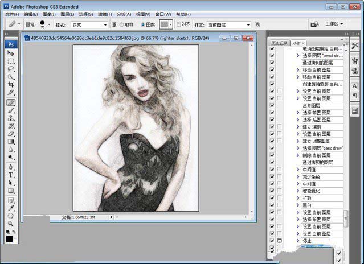Choose 图案 as the healing source
The image size is (364, 264).
coord(143,24)
